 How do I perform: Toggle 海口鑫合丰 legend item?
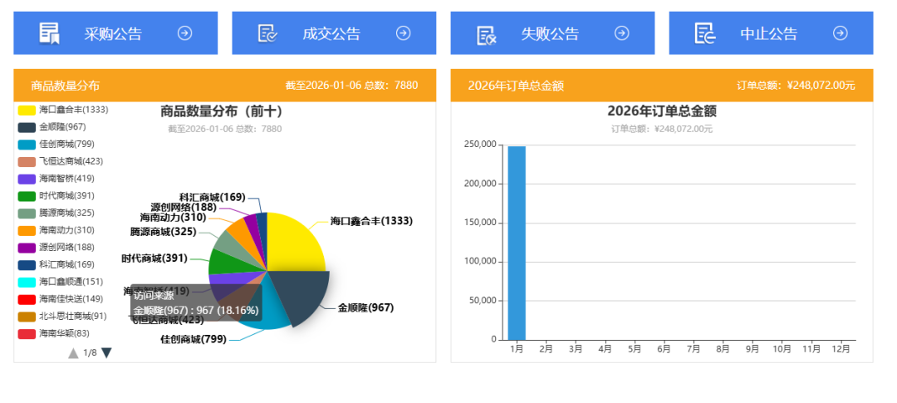tap(63, 110)
